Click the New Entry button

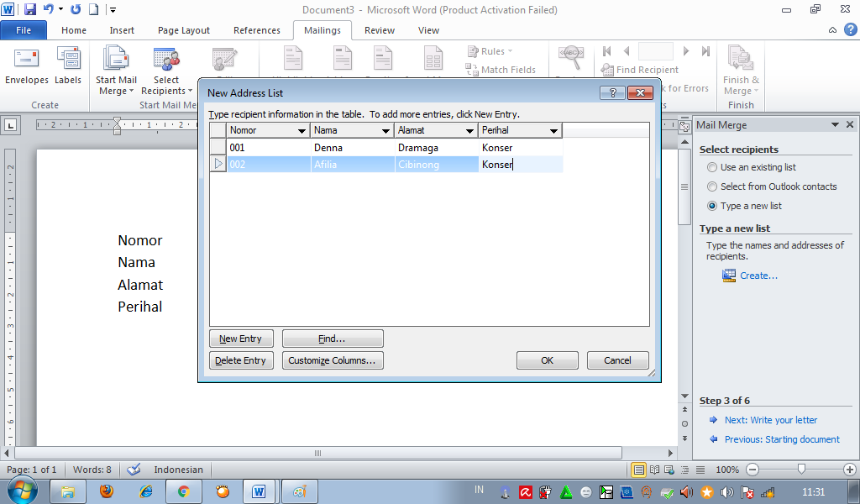point(241,339)
